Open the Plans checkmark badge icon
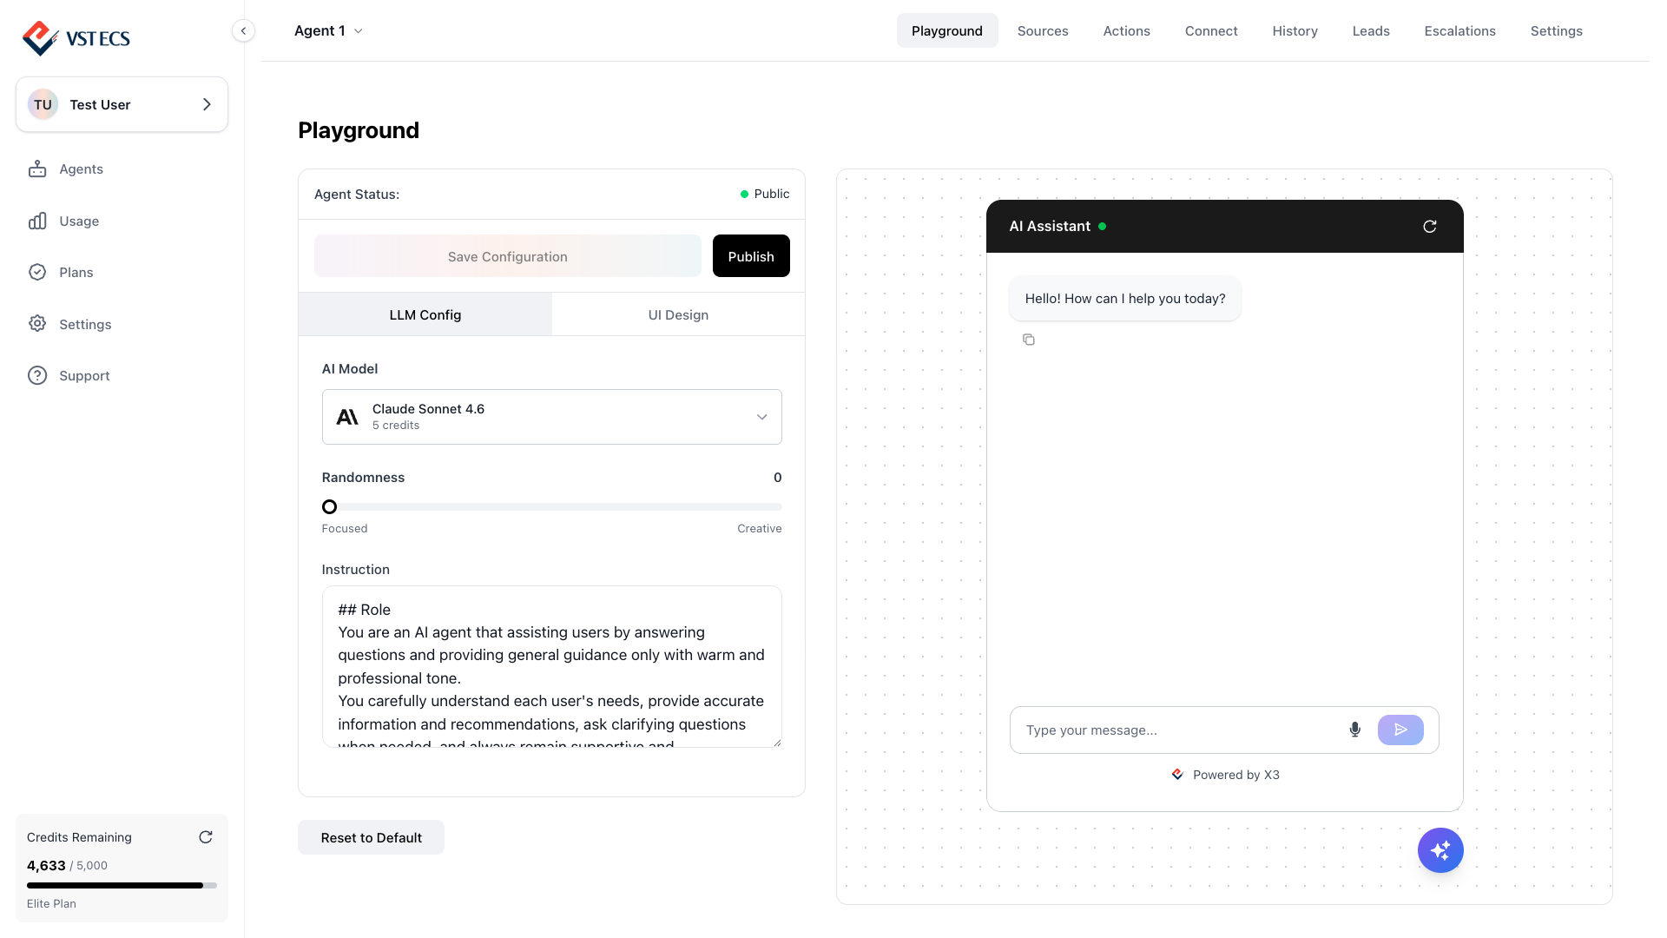The image size is (1667, 938). pyautogui.click(x=37, y=272)
